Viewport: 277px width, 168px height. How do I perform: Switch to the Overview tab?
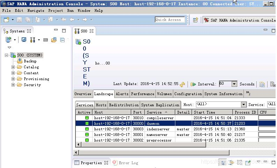pos(83,94)
